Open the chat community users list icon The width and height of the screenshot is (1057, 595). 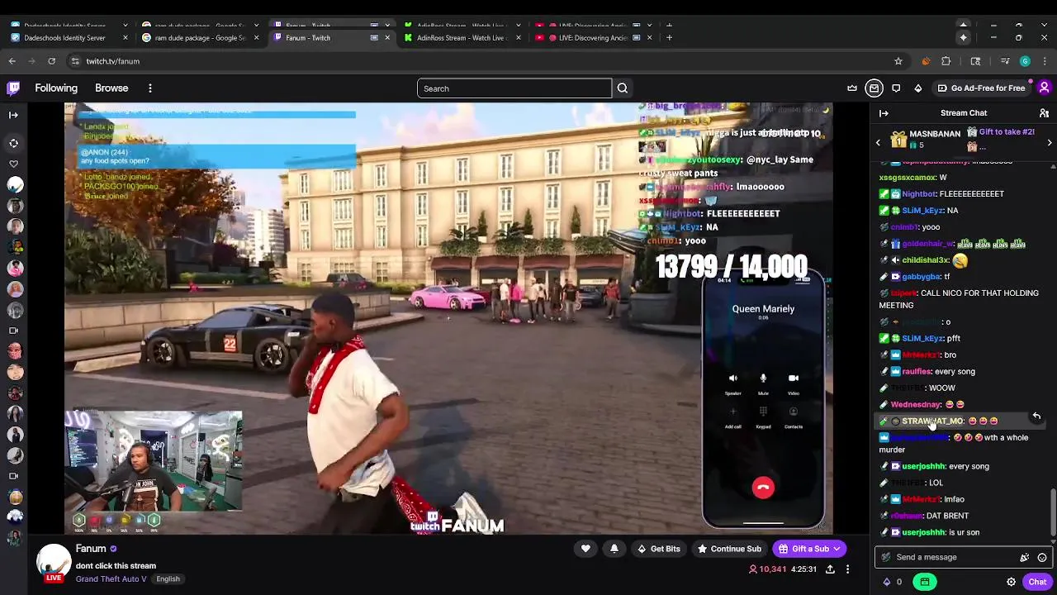(1044, 113)
